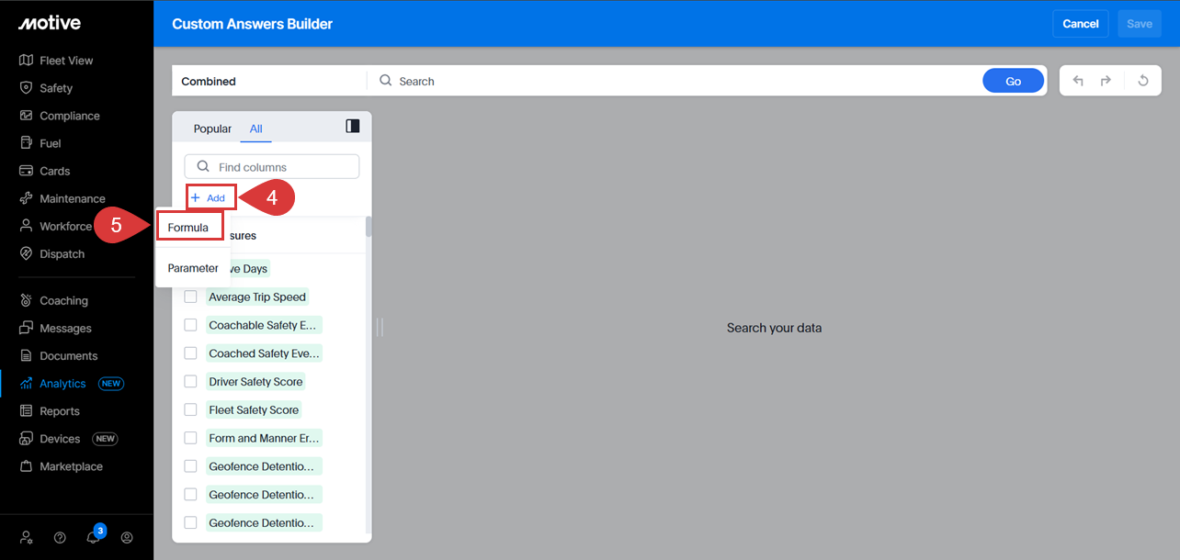Screen dimensions: 1180x560
Task: Open the Coaching icon
Action: 27,300
